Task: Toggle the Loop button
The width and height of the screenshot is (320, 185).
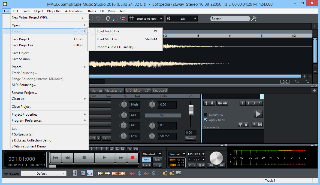Action: [157, 165]
